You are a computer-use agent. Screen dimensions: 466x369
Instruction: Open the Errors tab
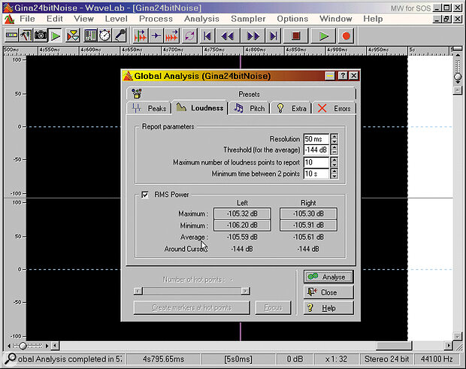click(x=334, y=108)
